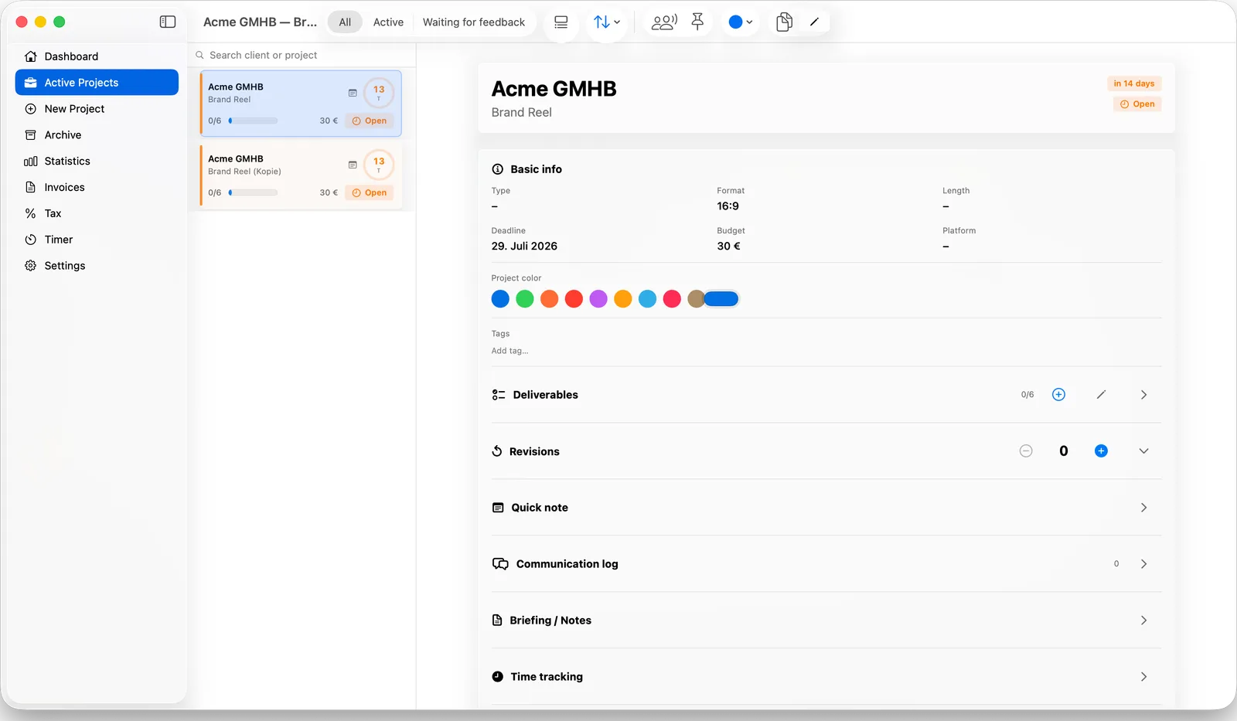The image size is (1237, 721).
Task: Open the list layout view icon
Action: click(561, 22)
